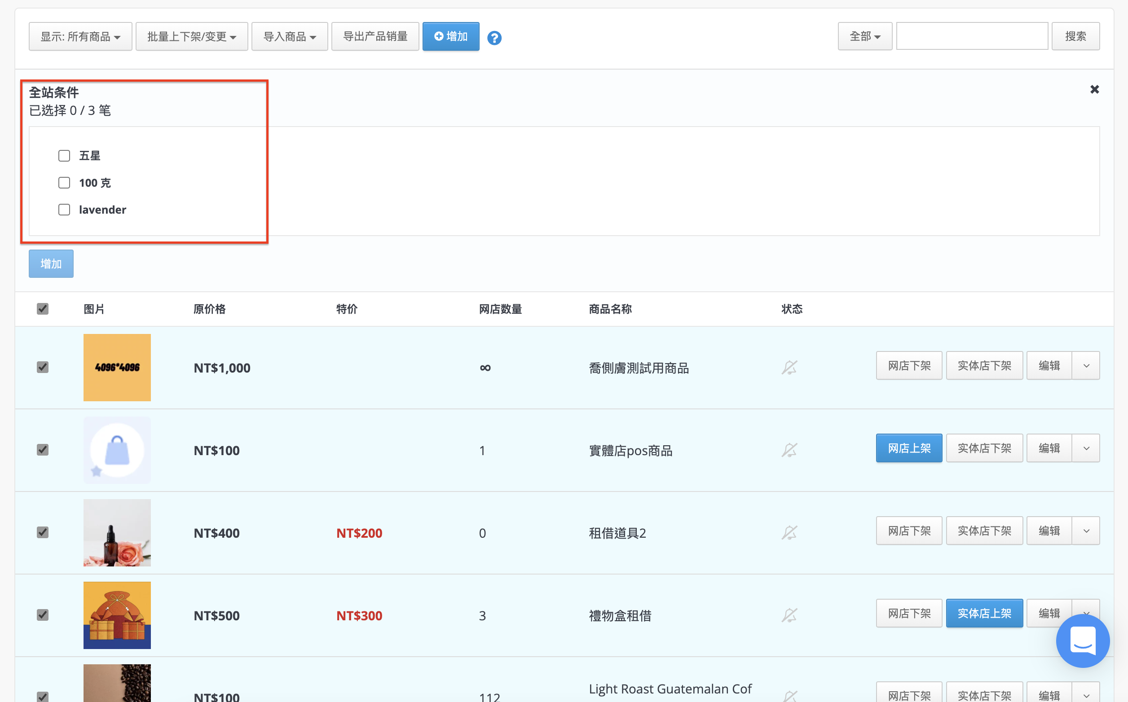Open the 显示: 所有商品 dropdown
1128x702 pixels.
pos(80,36)
